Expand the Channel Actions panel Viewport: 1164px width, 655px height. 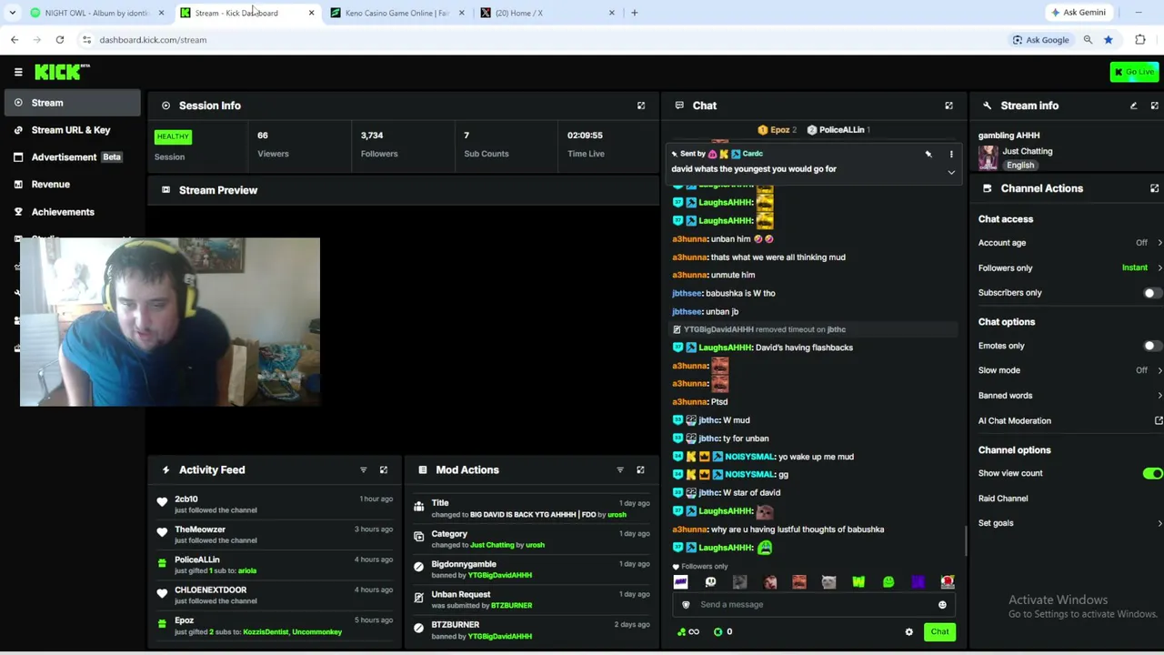tap(1155, 188)
